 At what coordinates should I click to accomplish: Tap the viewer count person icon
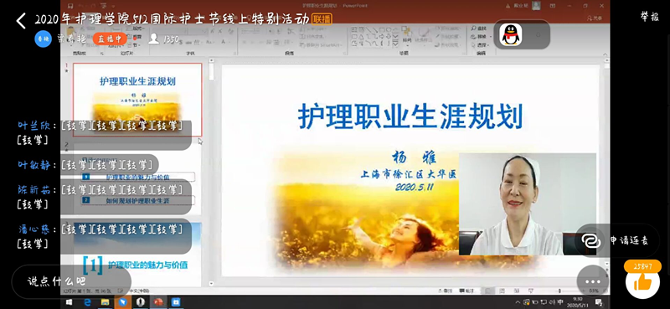tap(154, 39)
